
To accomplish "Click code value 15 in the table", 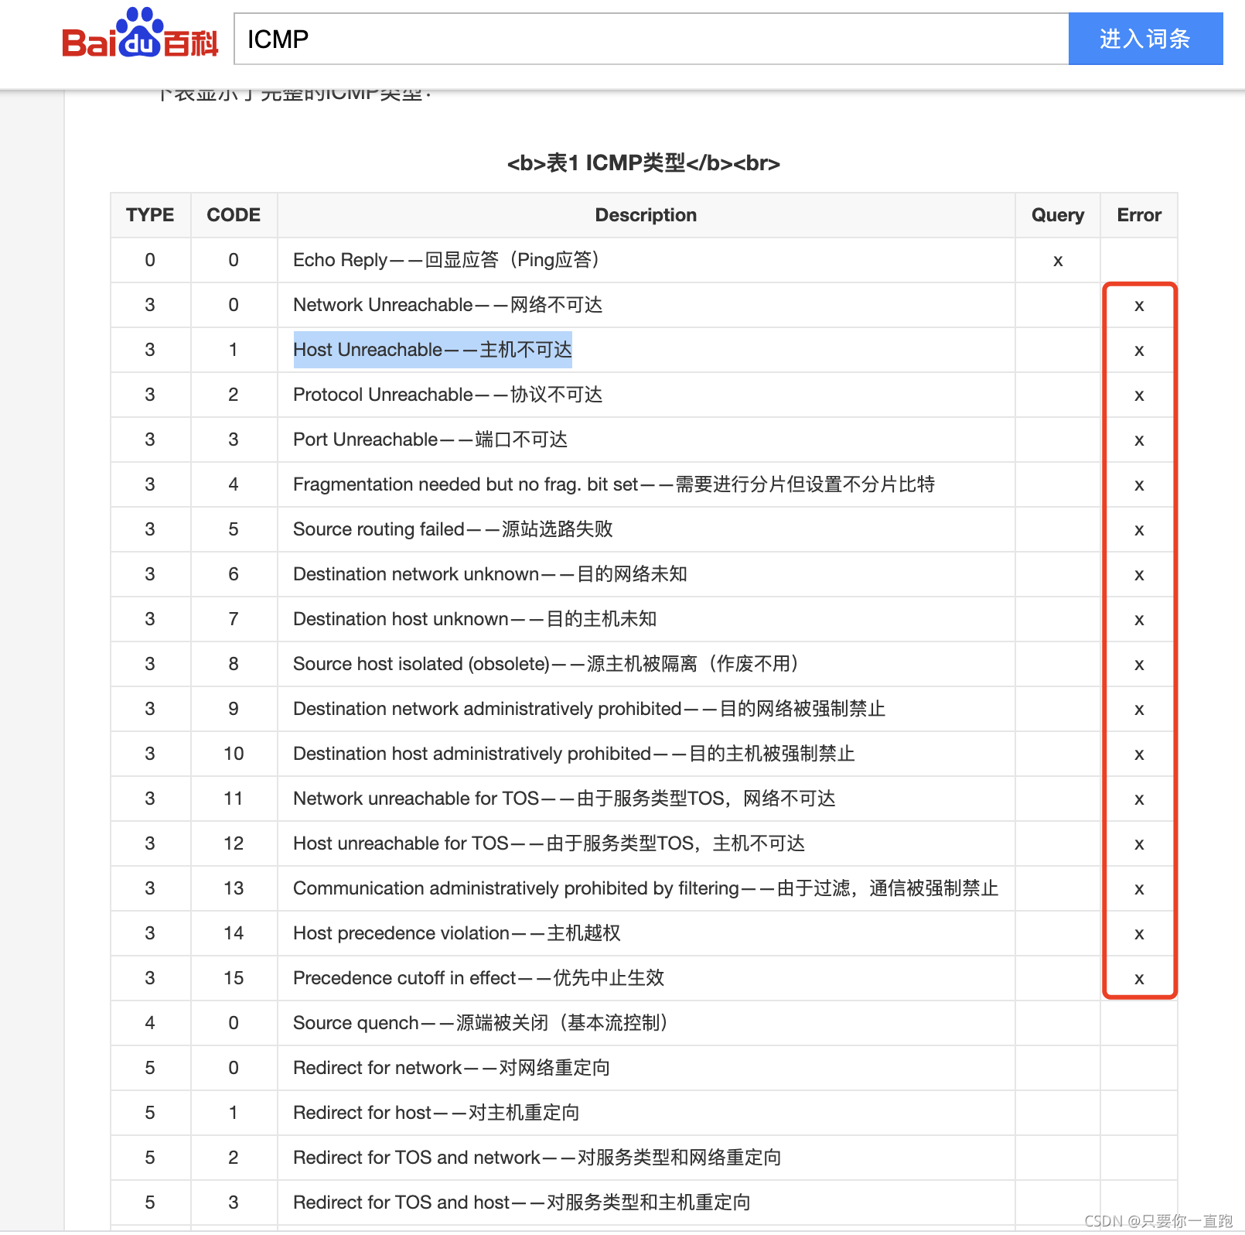I will click(x=234, y=978).
